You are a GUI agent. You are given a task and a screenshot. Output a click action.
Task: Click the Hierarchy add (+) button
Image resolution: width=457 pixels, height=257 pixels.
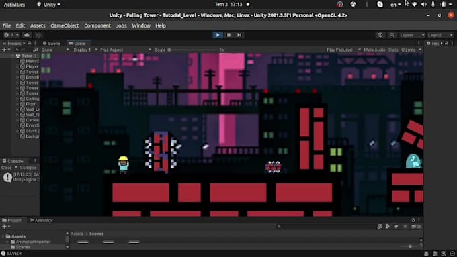tap(5, 50)
